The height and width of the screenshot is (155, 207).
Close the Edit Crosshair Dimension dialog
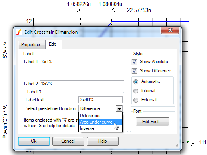pos(170,30)
